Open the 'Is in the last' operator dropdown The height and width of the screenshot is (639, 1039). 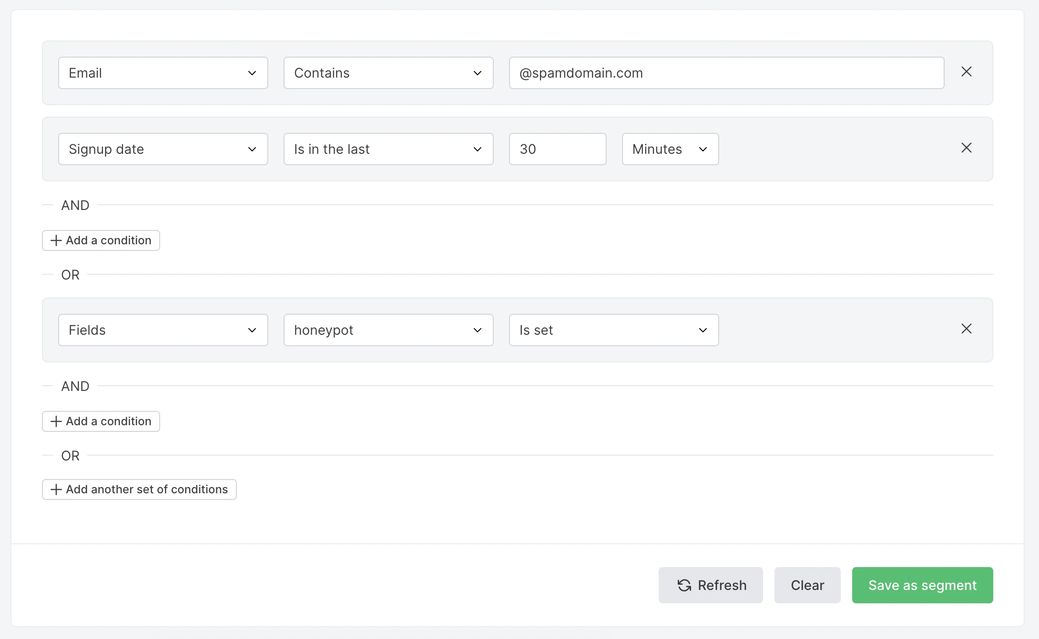pos(388,149)
